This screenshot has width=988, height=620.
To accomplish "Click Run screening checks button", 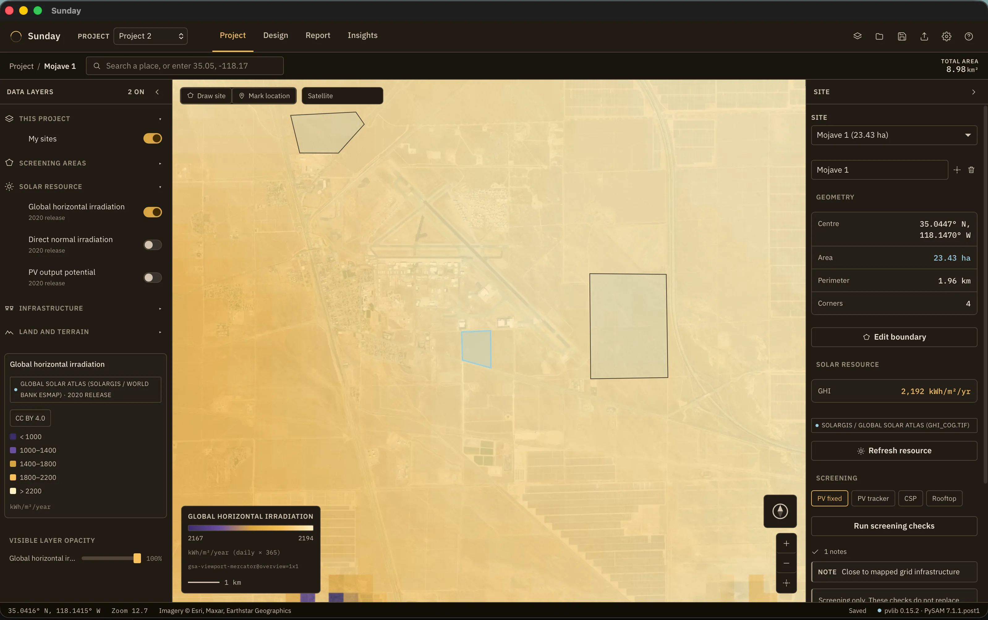I will click(x=894, y=526).
